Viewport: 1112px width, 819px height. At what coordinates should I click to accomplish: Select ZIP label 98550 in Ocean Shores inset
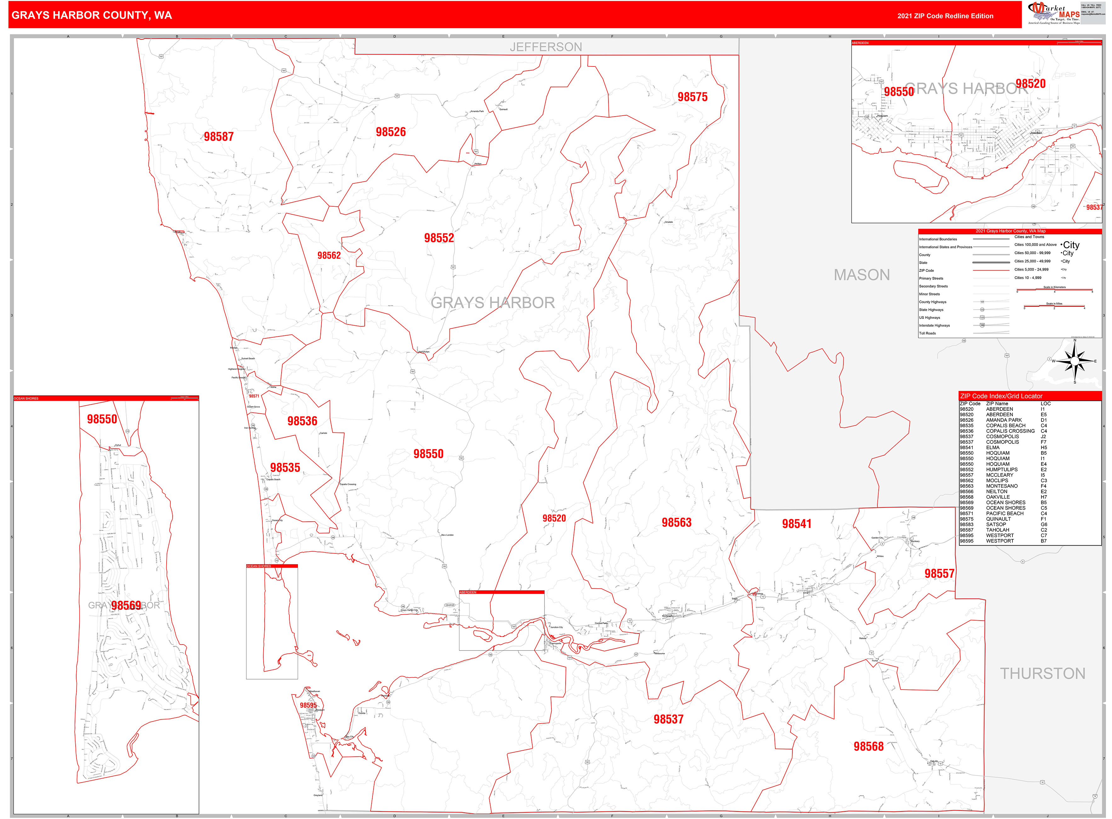[x=102, y=419]
